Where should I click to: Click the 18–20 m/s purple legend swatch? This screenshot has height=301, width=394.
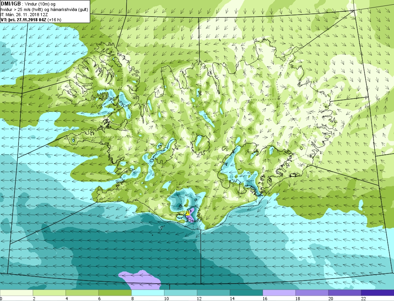click(312, 293)
